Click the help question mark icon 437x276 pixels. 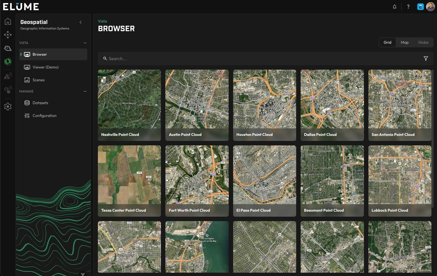point(408,7)
